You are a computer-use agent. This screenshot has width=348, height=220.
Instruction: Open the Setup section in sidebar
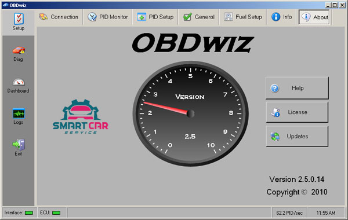(x=19, y=22)
